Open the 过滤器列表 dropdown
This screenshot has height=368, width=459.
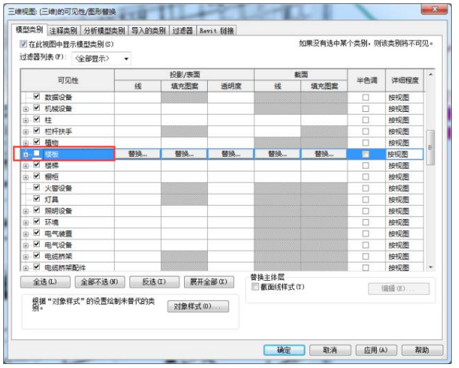(x=101, y=59)
